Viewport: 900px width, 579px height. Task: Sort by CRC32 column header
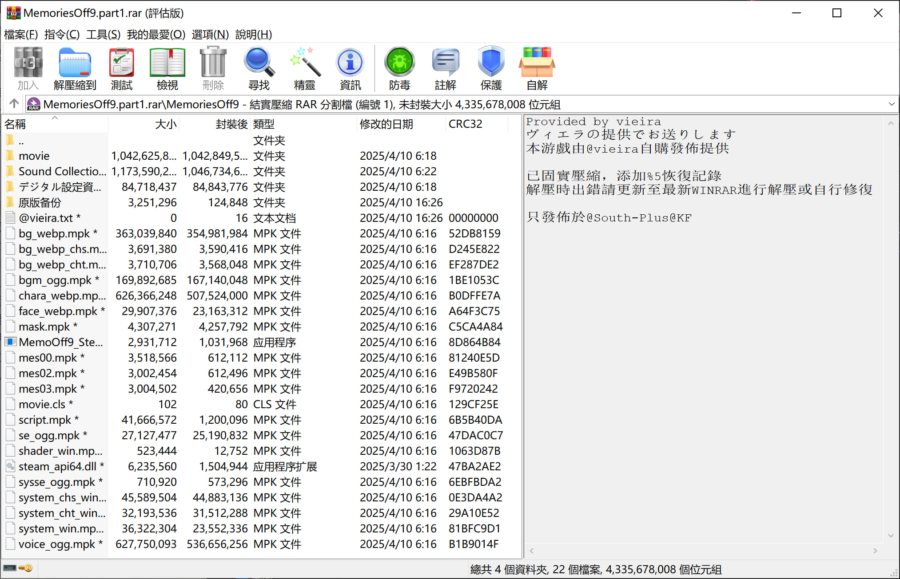click(x=477, y=124)
